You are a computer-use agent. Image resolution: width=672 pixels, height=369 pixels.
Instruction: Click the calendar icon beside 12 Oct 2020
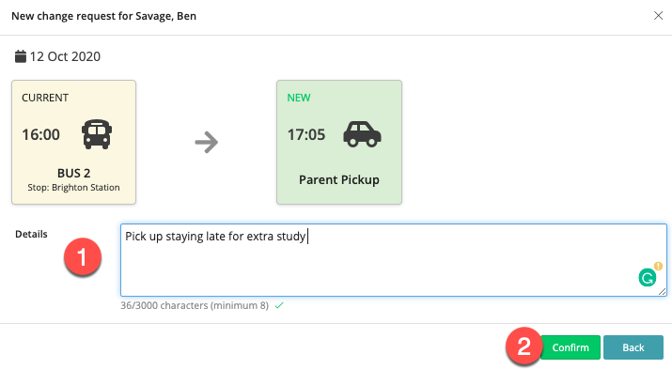click(20, 56)
